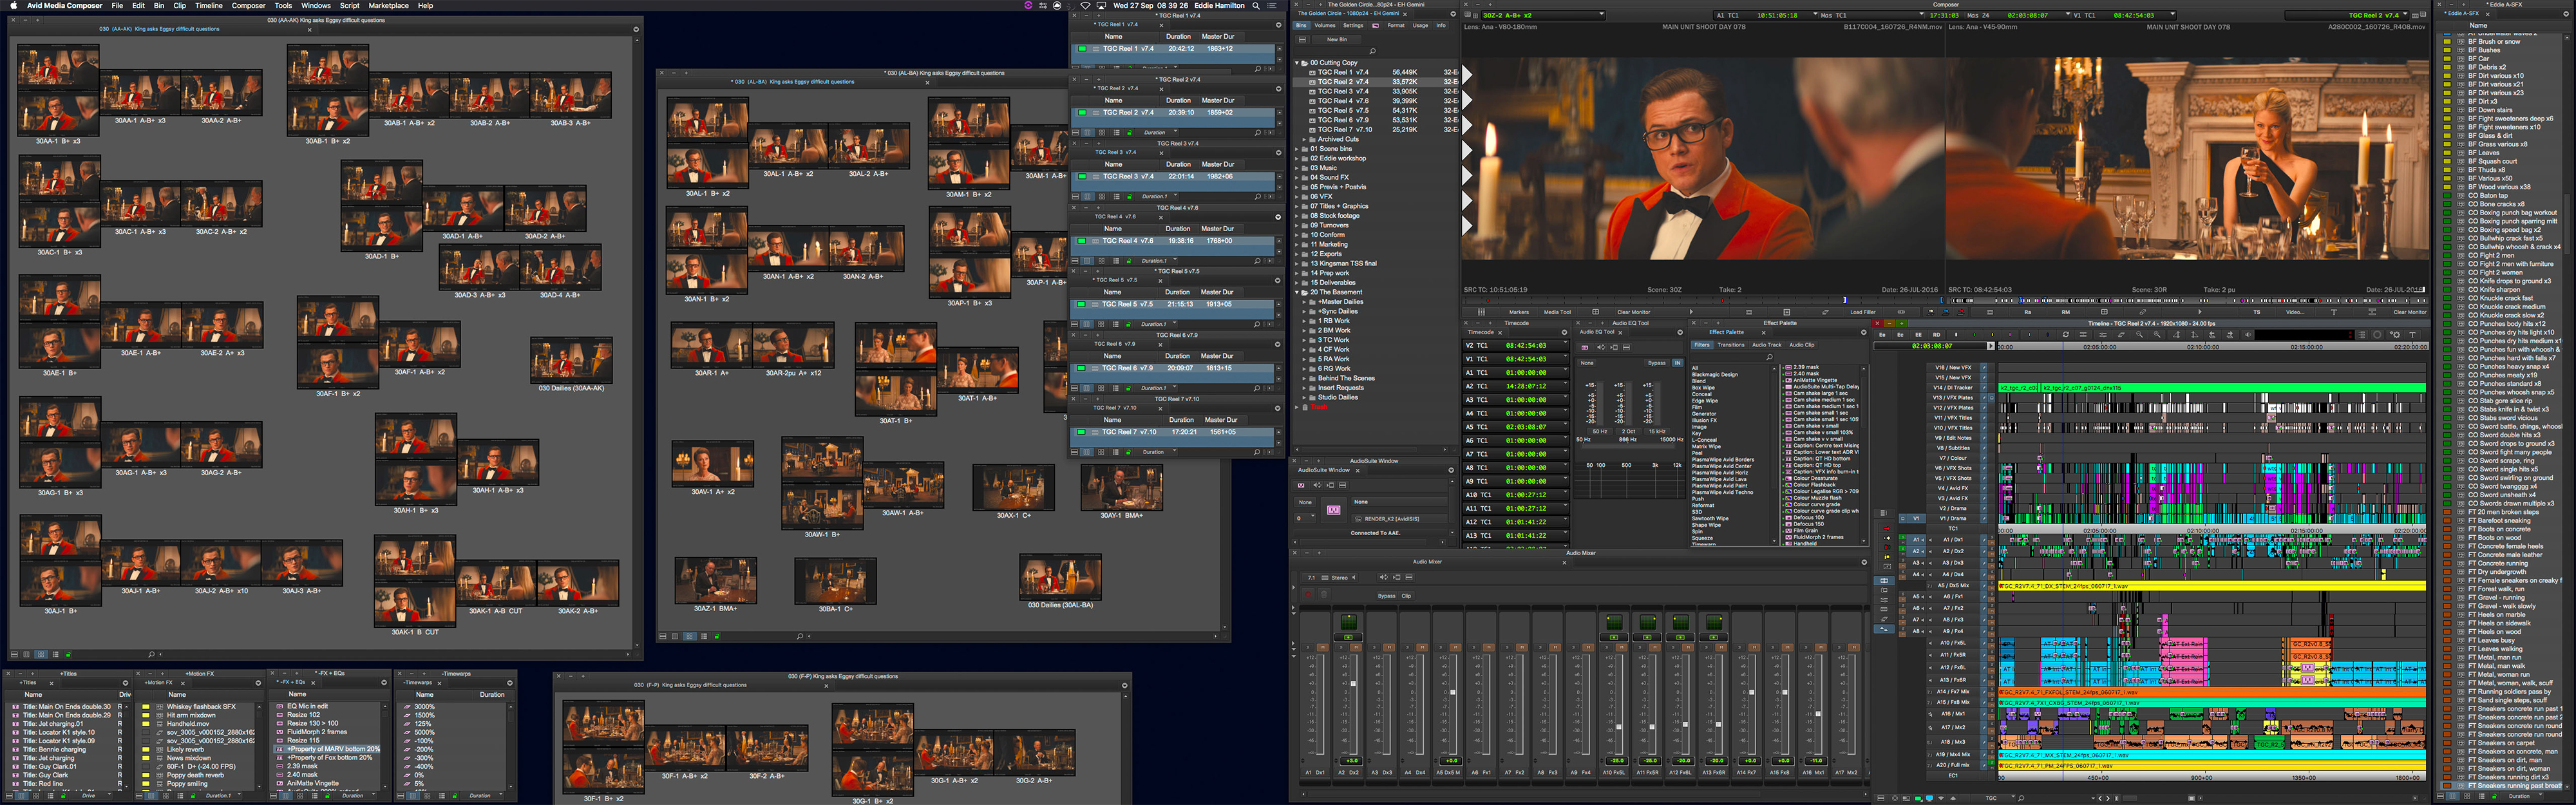Select the red Lift/Overwrite segment arrow
This screenshot has height=805, width=2576.
[1887, 529]
